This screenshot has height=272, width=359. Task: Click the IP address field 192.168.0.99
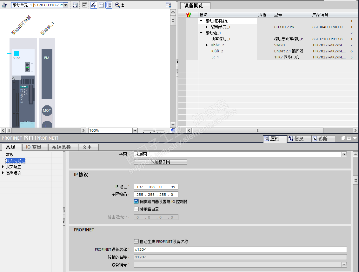coord(156,187)
